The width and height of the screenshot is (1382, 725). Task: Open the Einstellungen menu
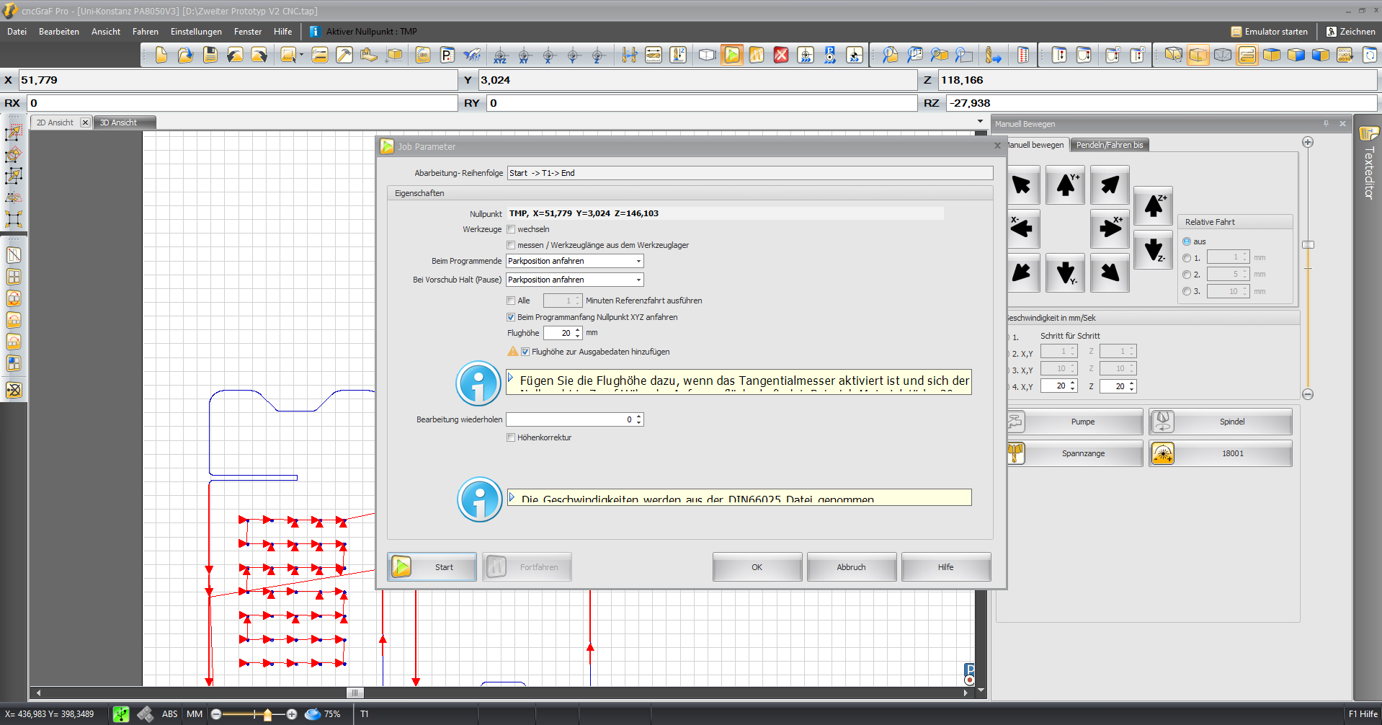[196, 32]
